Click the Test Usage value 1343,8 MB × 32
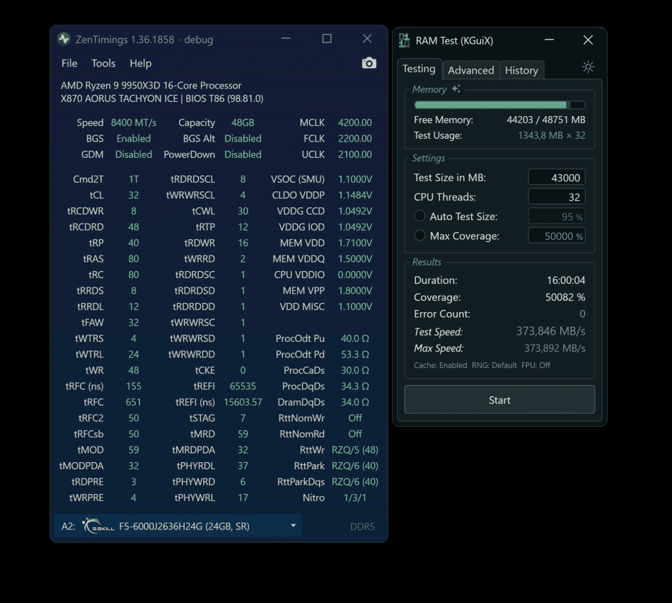The image size is (672, 603). (x=552, y=135)
